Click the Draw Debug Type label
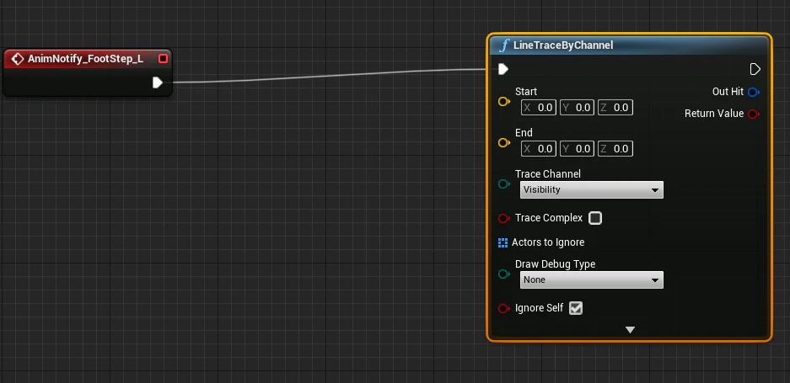 tap(556, 264)
